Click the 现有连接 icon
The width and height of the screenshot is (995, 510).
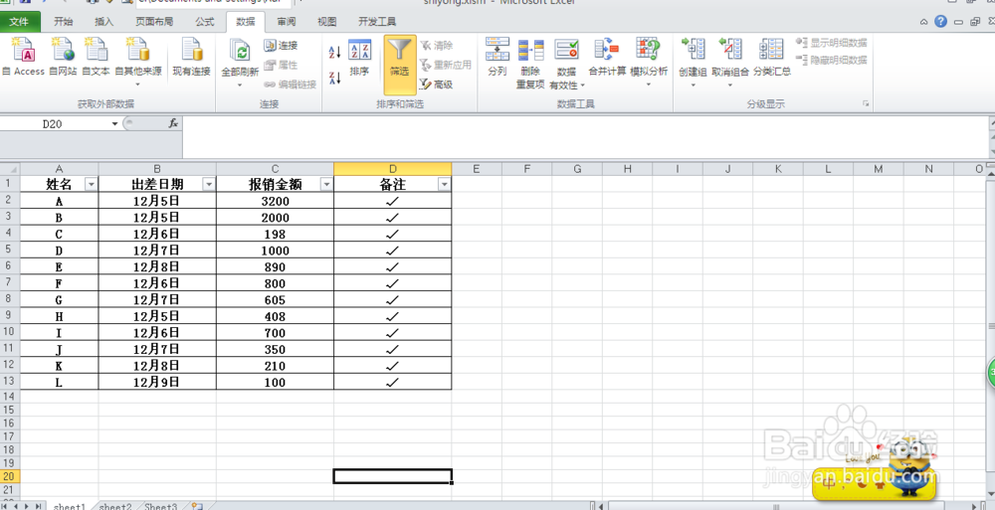click(x=192, y=57)
